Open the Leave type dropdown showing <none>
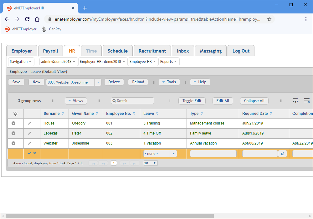 coord(173,154)
